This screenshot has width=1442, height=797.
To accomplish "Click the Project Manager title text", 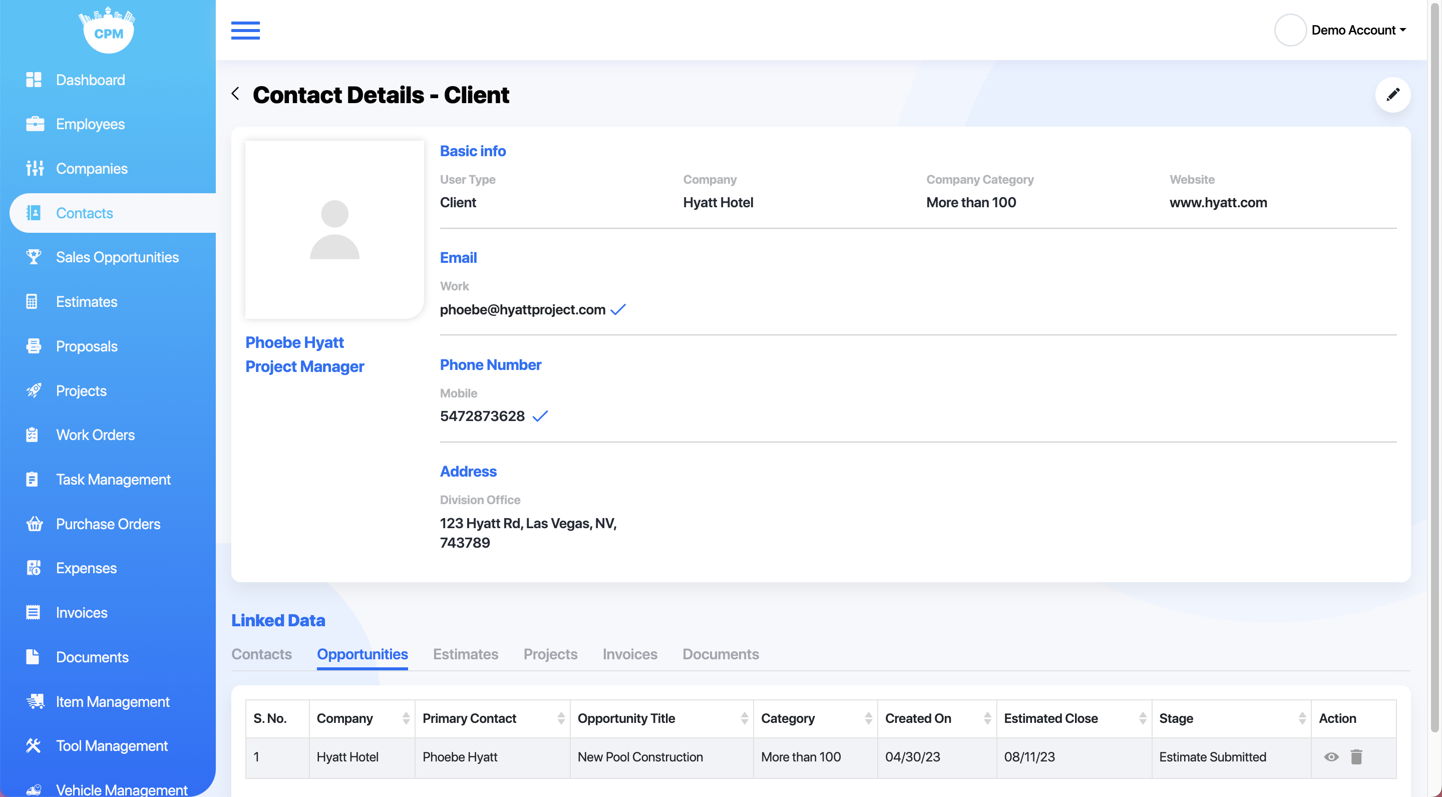I will 304,366.
